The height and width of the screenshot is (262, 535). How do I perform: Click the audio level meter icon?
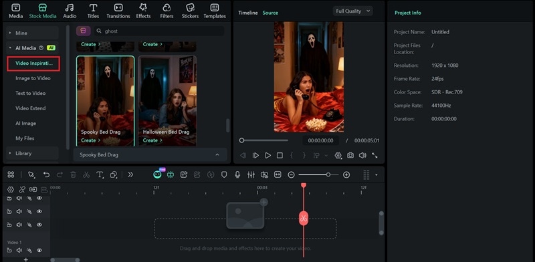point(366,174)
